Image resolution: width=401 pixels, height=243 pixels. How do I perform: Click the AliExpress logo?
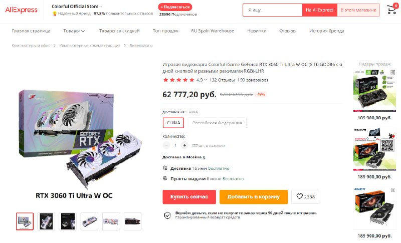coord(21,10)
